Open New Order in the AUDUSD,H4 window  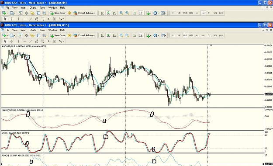(58, 13)
